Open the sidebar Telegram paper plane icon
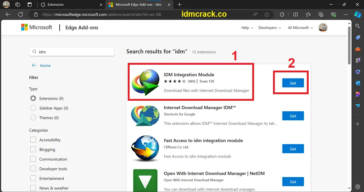This screenshot has height=192, width=364. (x=358, y=105)
